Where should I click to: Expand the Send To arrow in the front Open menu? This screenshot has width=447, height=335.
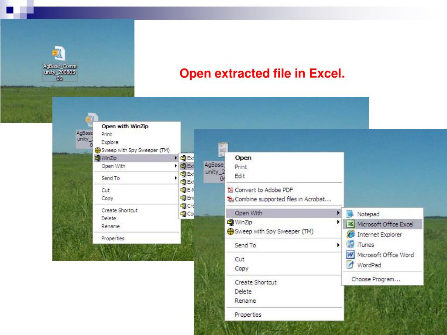[x=338, y=245]
